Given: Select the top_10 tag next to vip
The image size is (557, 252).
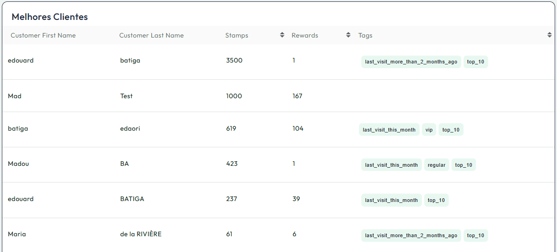Looking at the screenshot, I should 451,130.
